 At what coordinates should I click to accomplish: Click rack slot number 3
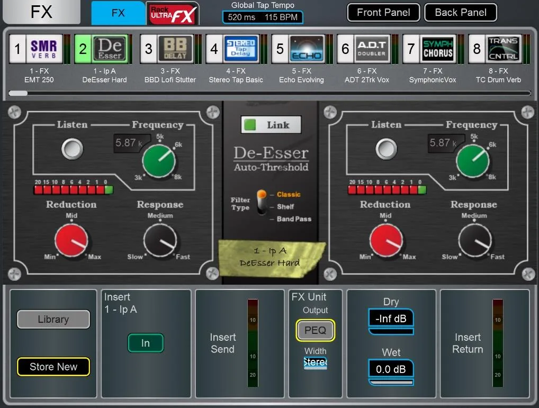tap(148, 49)
